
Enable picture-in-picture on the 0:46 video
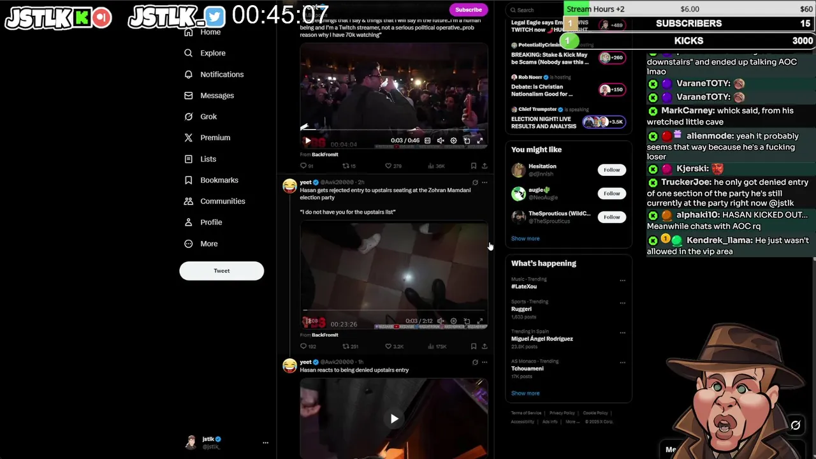click(x=467, y=141)
